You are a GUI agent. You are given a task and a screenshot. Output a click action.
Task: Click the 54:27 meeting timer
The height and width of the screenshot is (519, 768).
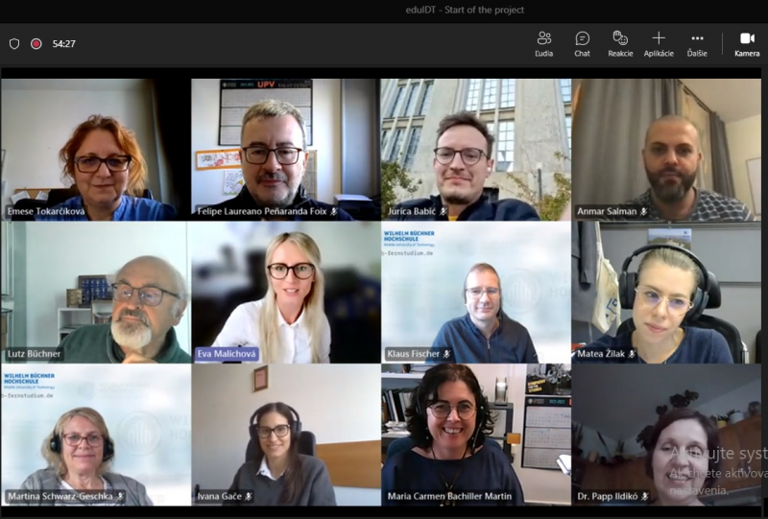(63, 43)
